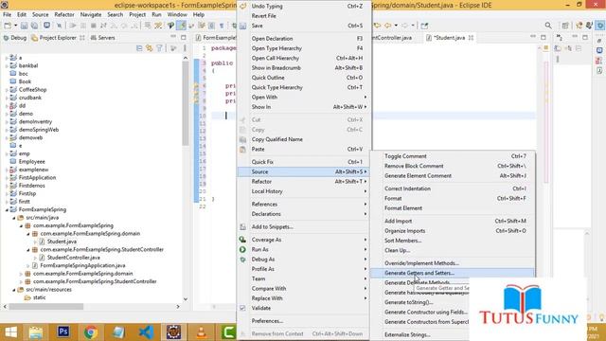The height and width of the screenshot is (341, 606).
Task: Open Local History submenu
Action: (x=303, y=191)
